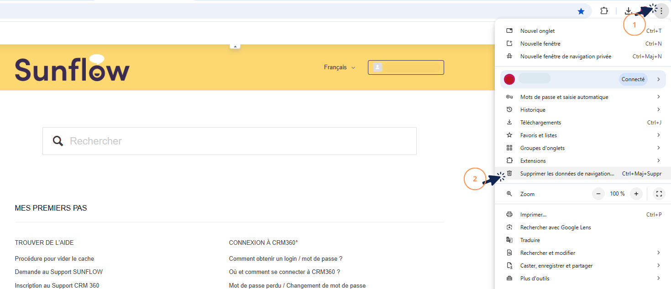Click the Plus d'outils toolbox icon
The image size is (671, 289).
tap(509, 278)
